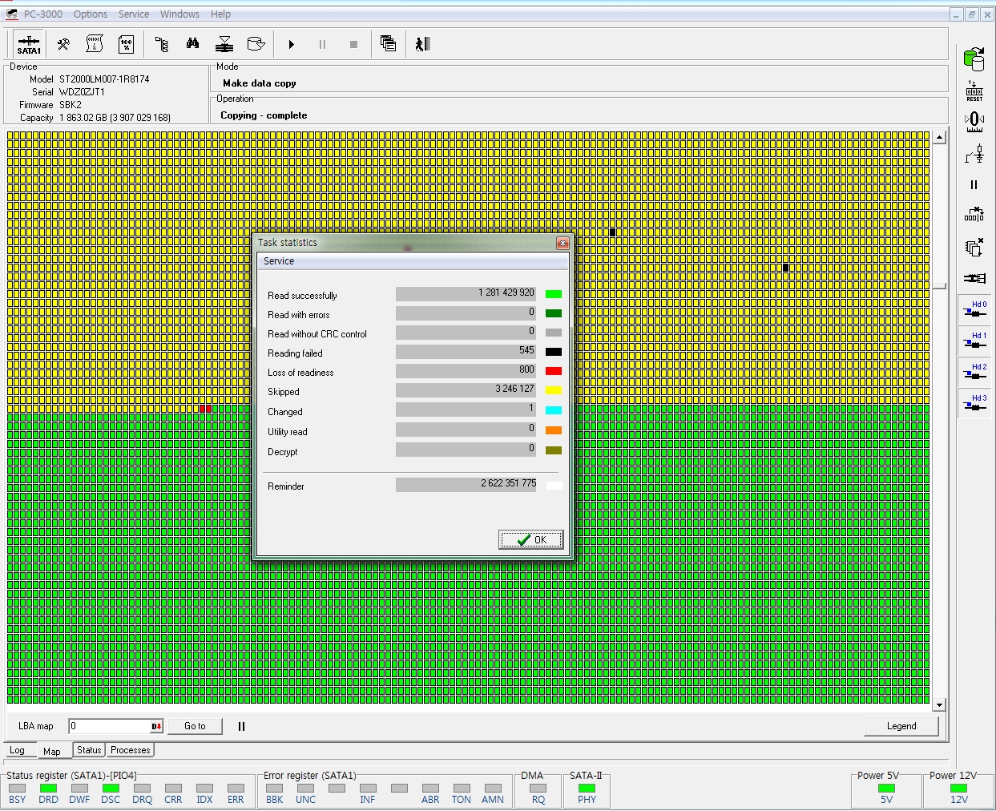
Task: Select the Hd 0 head icon
Action: (x=974, y=310)
